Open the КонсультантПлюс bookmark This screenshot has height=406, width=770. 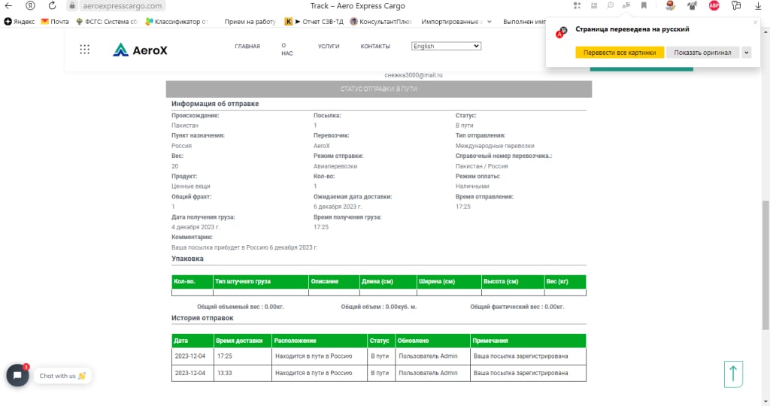tap(381, 22)
